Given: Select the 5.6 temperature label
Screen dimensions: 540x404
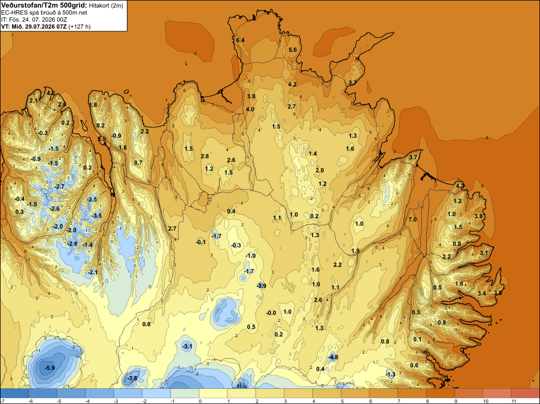Looking at the screenshot, I should pyautogui.click(x=293, y=50).
